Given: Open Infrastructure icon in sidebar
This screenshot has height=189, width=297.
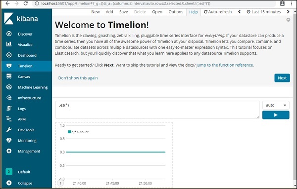Looking at the screenshot, I should tap(9, 98).
